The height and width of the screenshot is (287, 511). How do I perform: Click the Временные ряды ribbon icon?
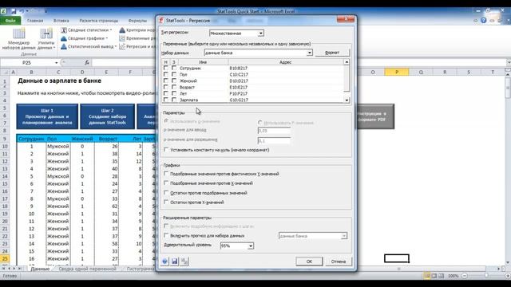(122, 38)
